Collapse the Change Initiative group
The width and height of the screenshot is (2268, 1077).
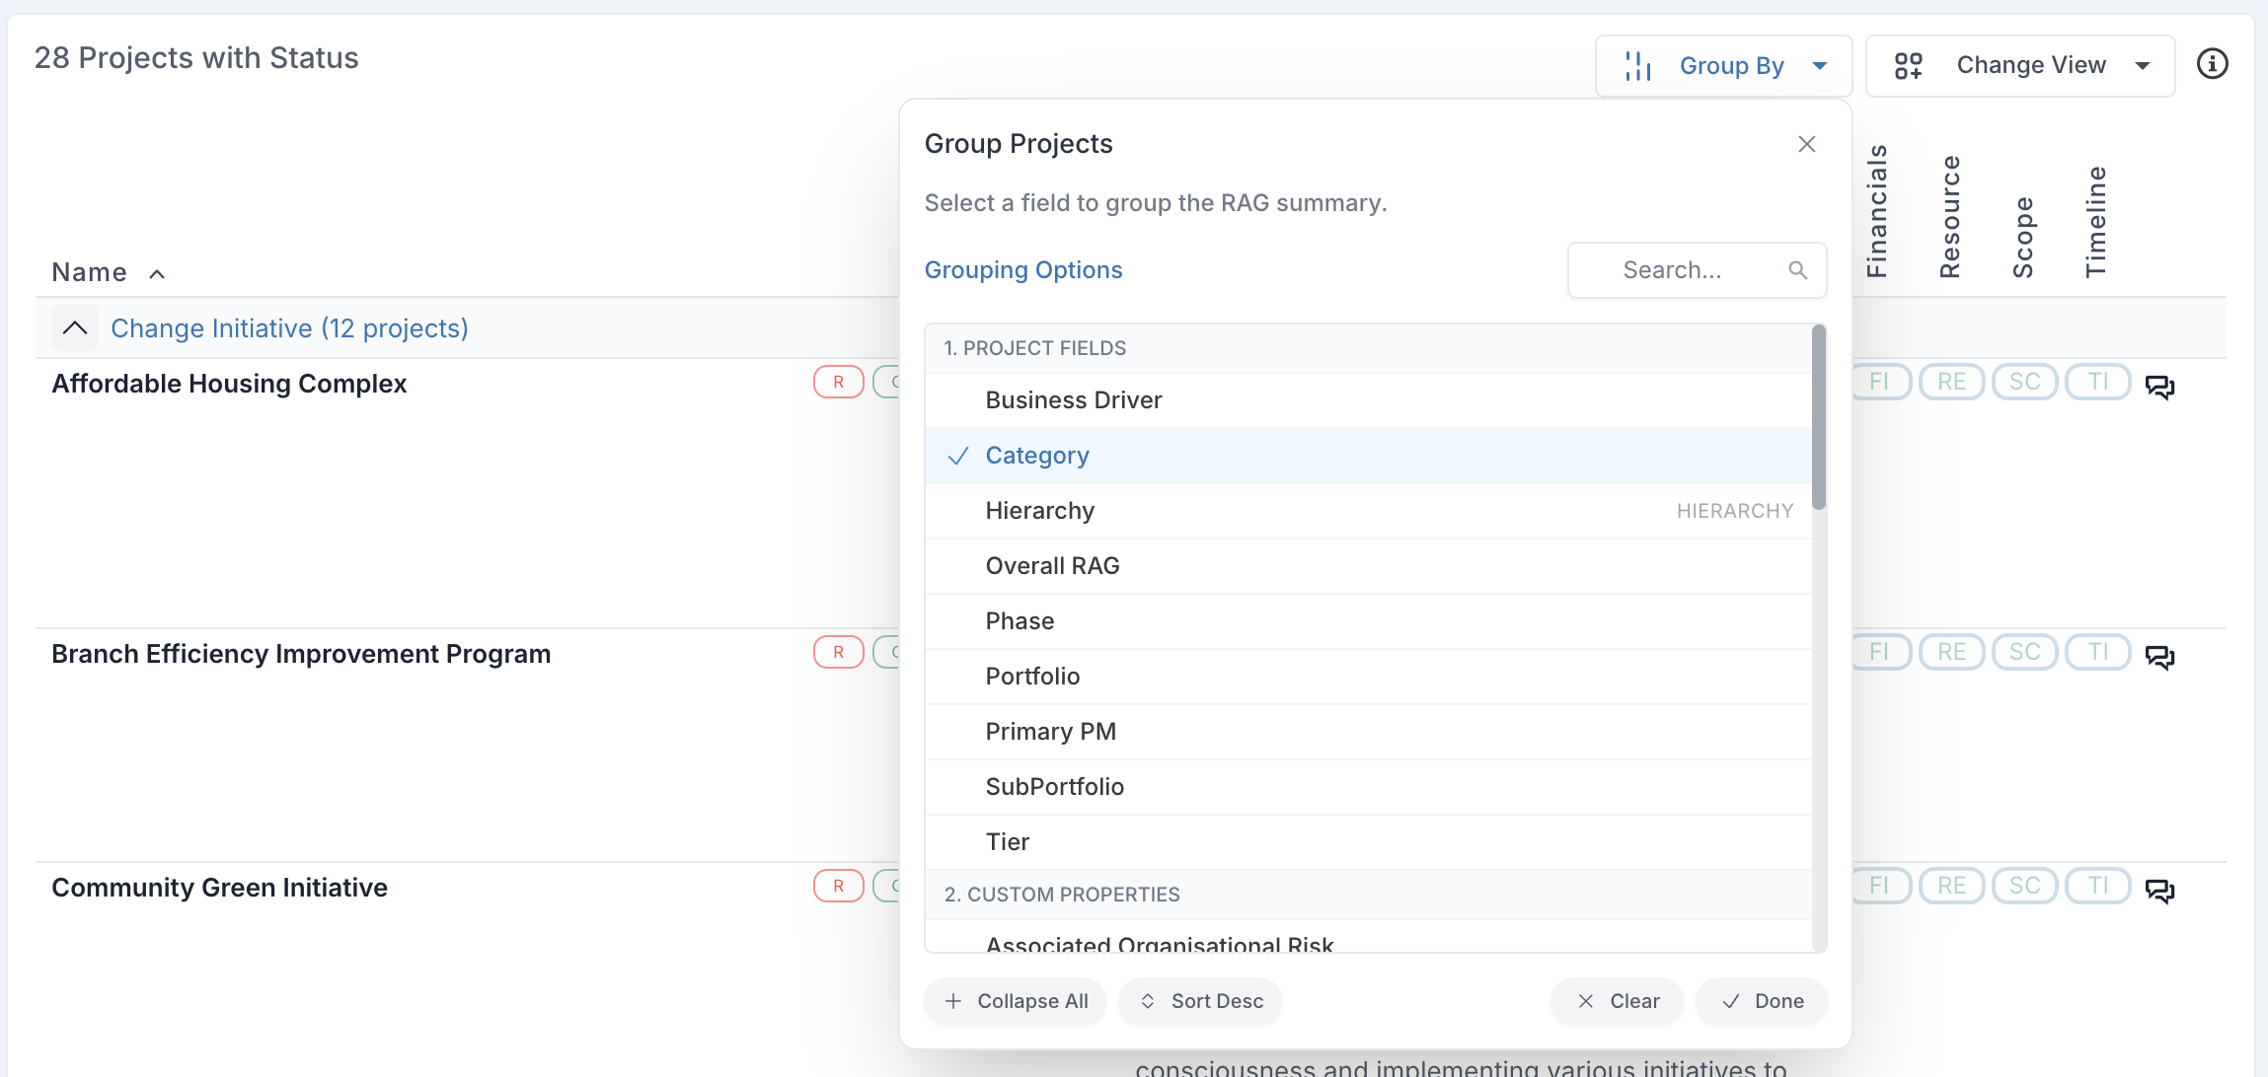[x=75, y=327]
